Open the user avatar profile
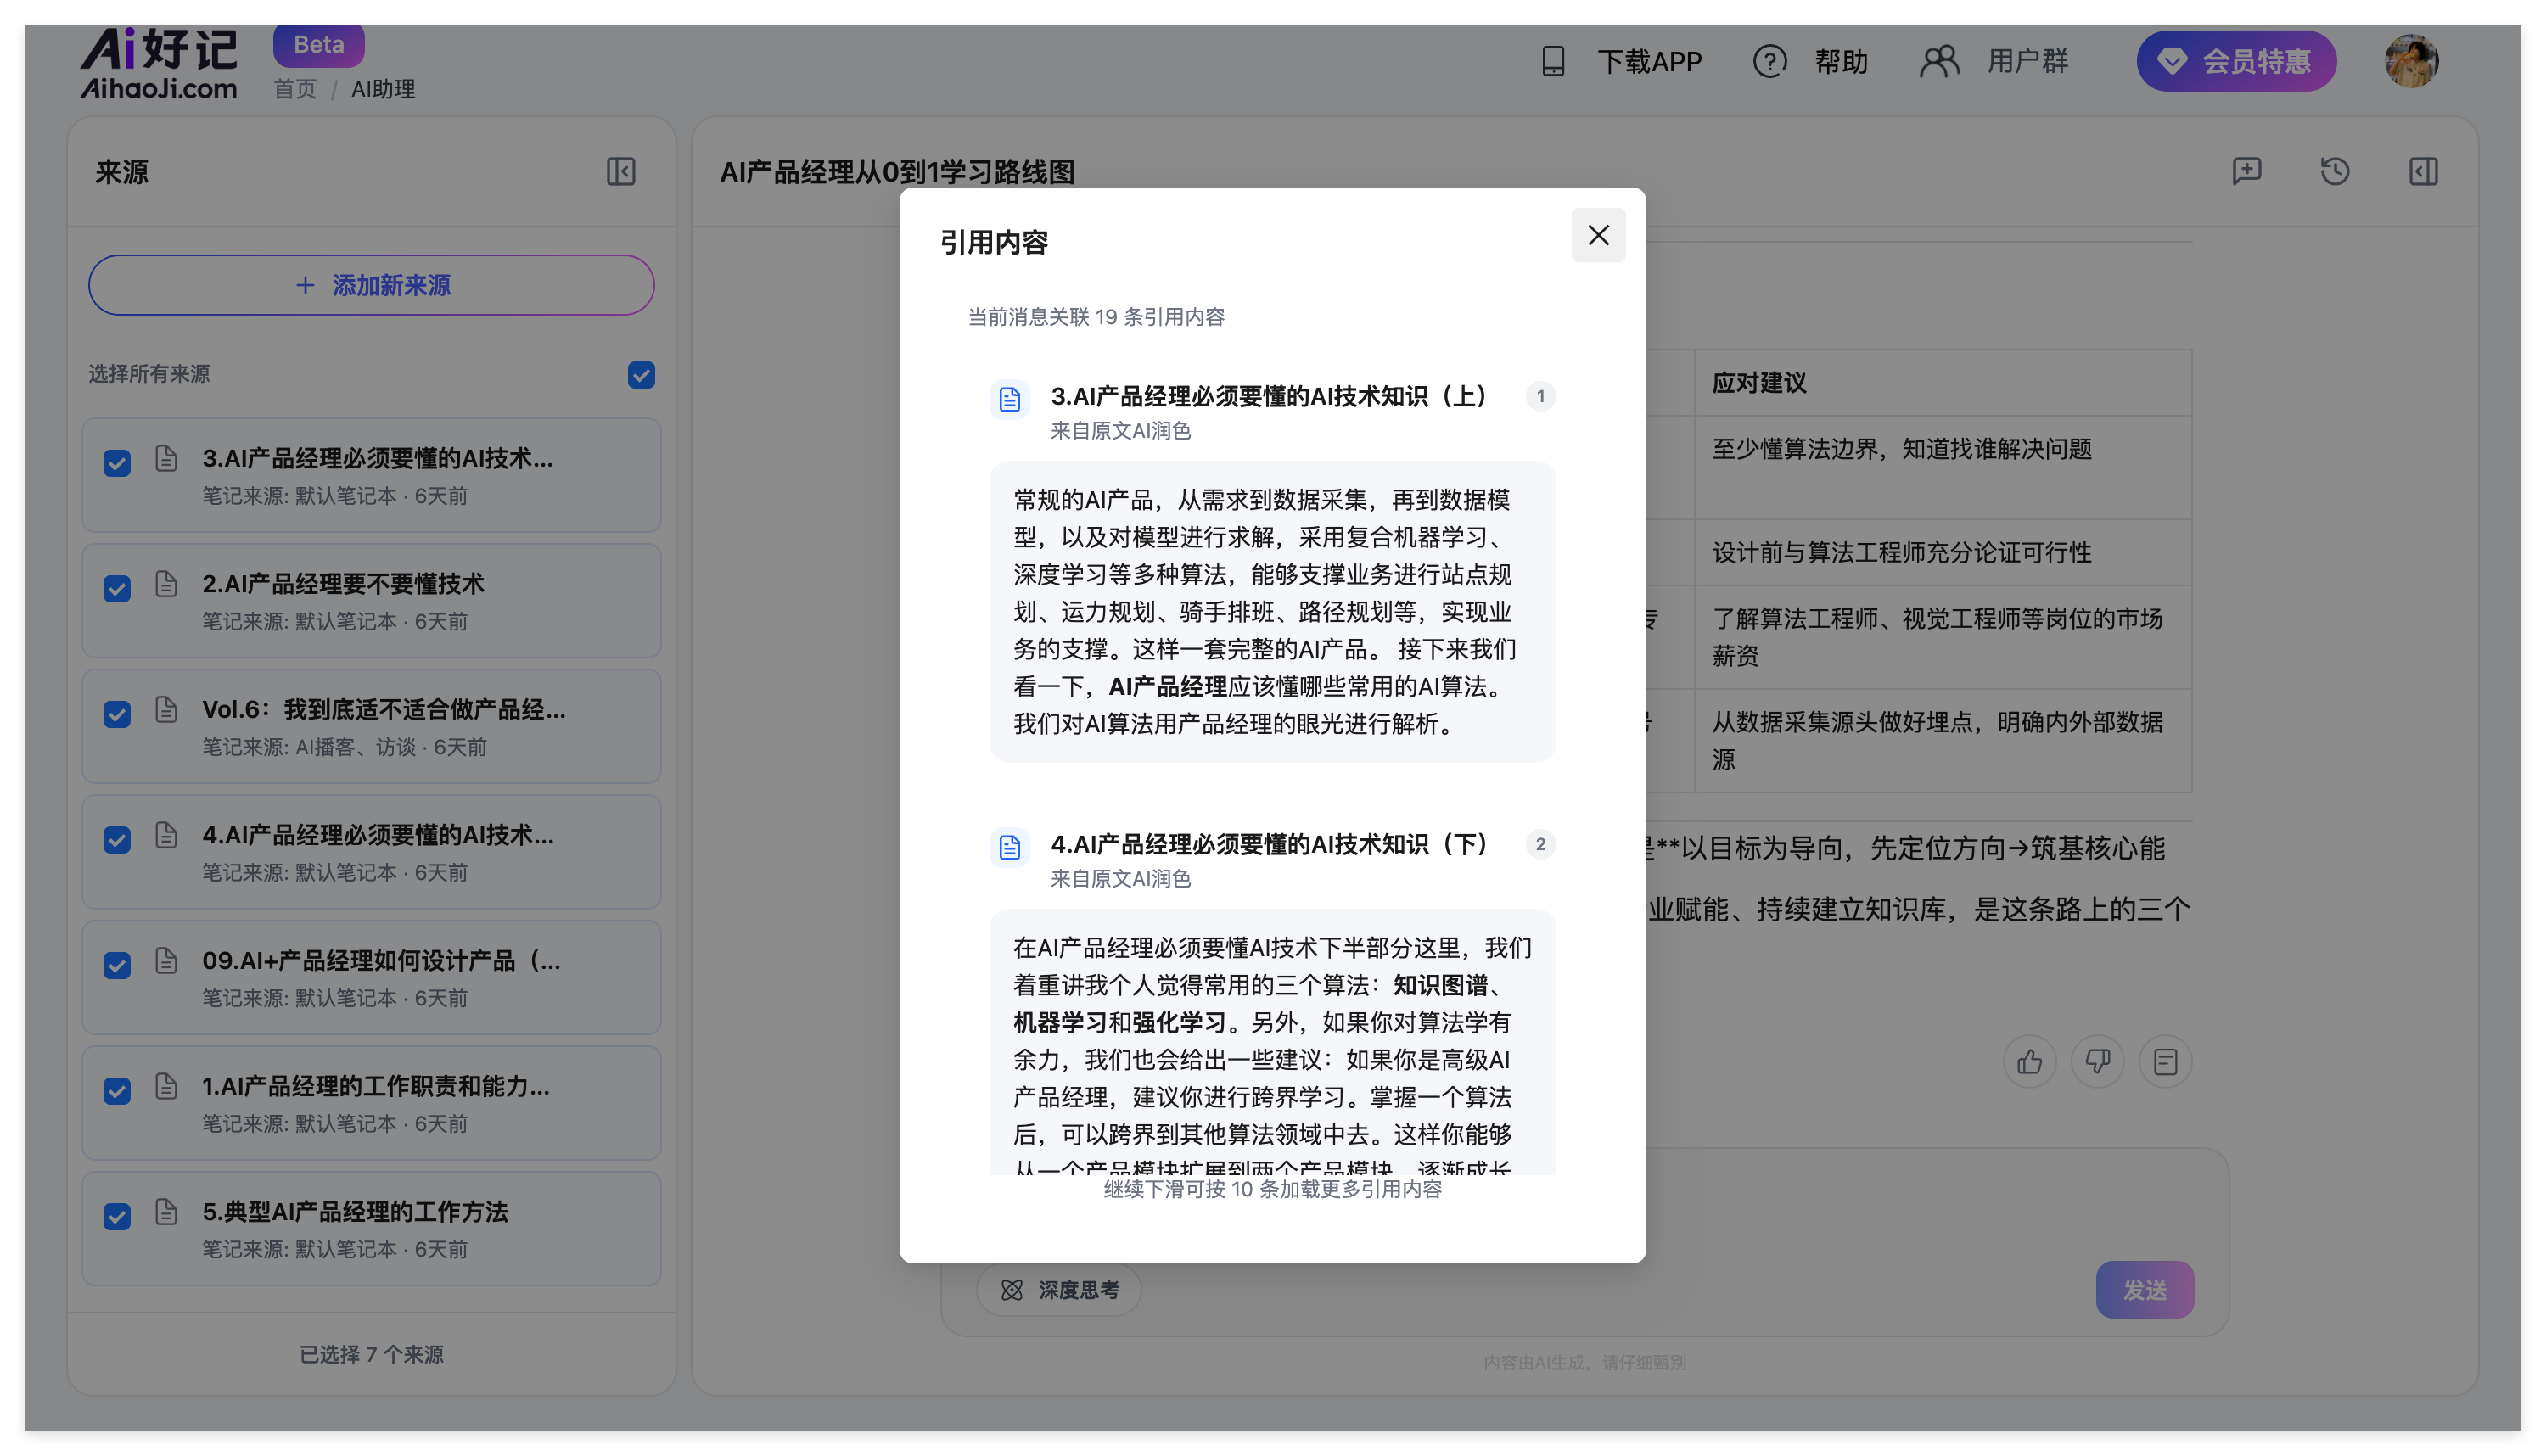The image size is (2546, 1456). pos(2411,61)
